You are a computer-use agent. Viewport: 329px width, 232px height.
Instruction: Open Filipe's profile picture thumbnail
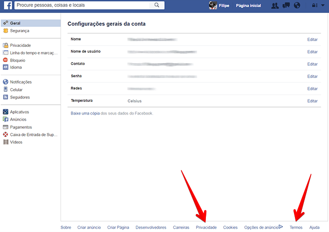pos(213,6)
